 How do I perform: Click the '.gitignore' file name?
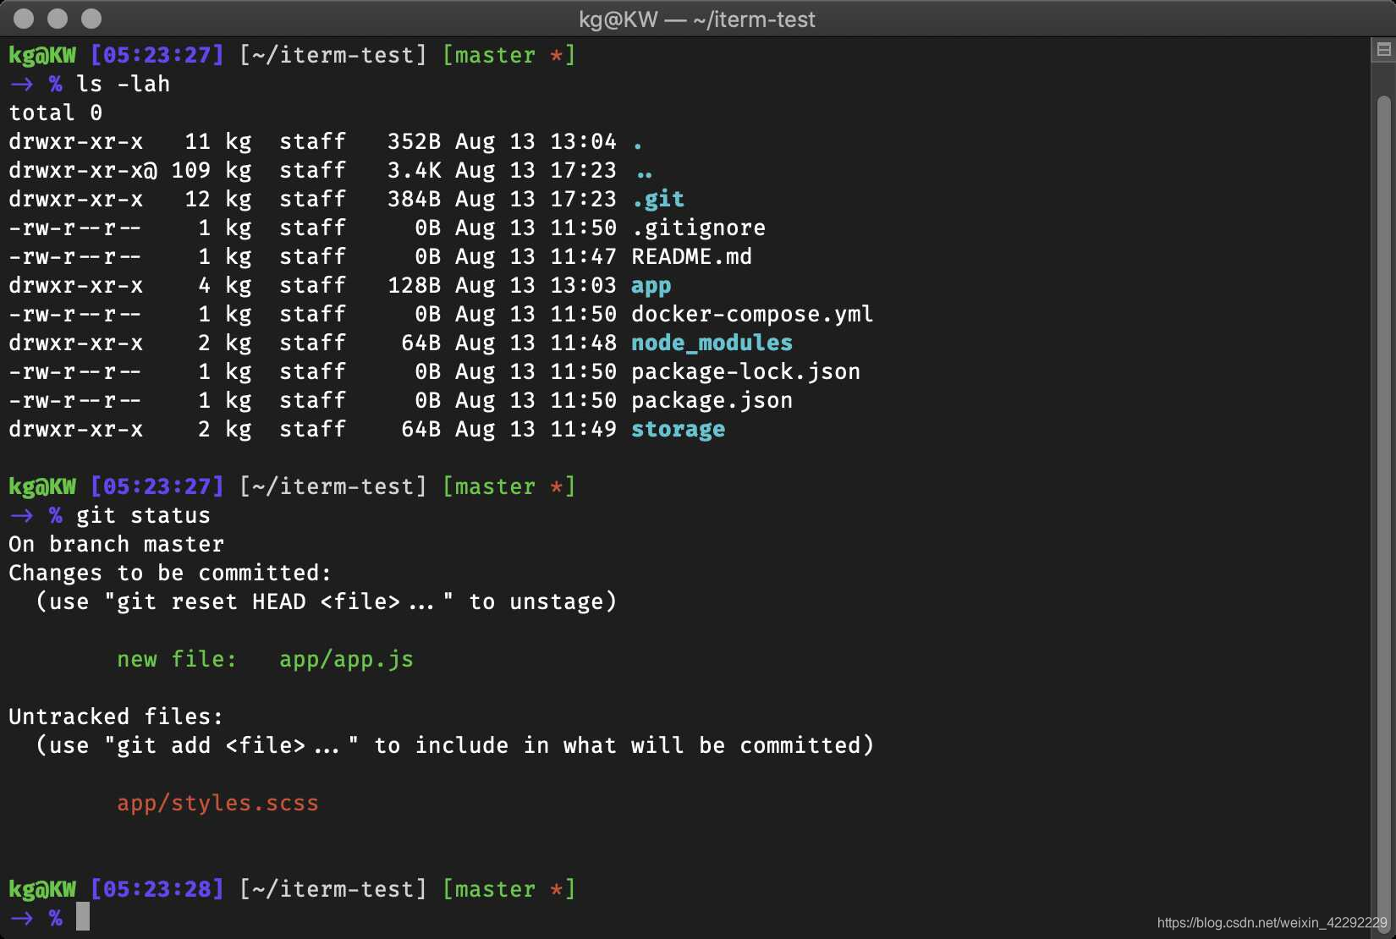click(699, 228)
